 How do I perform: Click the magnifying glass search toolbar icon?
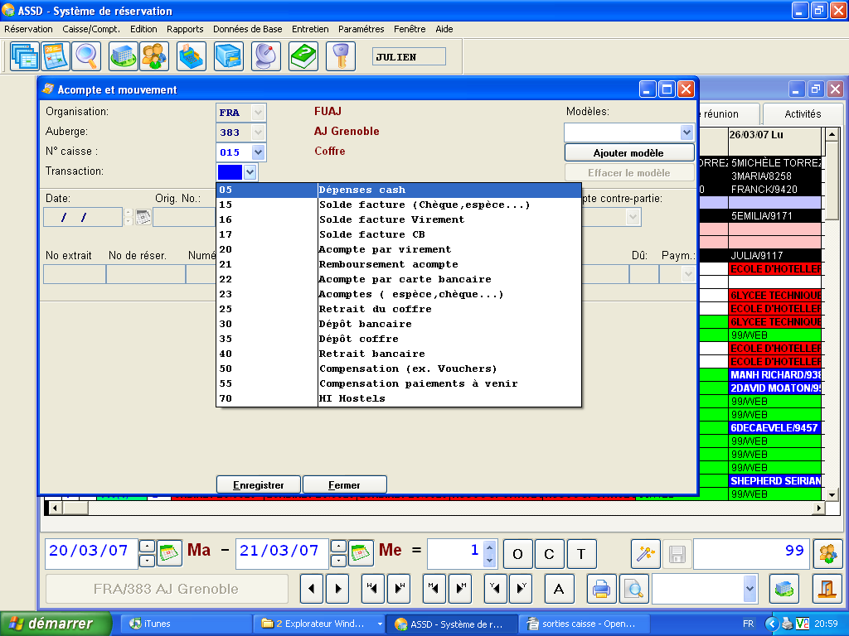click(86, 56)
